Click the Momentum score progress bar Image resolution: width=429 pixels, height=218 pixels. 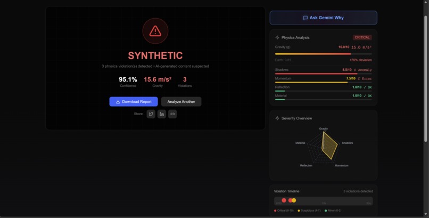[x=324, y=82]
